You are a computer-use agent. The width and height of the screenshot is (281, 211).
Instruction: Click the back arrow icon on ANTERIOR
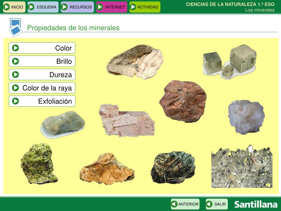pyautogui.click(x=174, y=204)
